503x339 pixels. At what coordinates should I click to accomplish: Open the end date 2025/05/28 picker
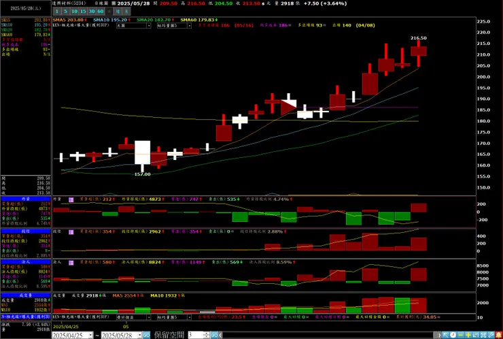click(x=122, y=335)
